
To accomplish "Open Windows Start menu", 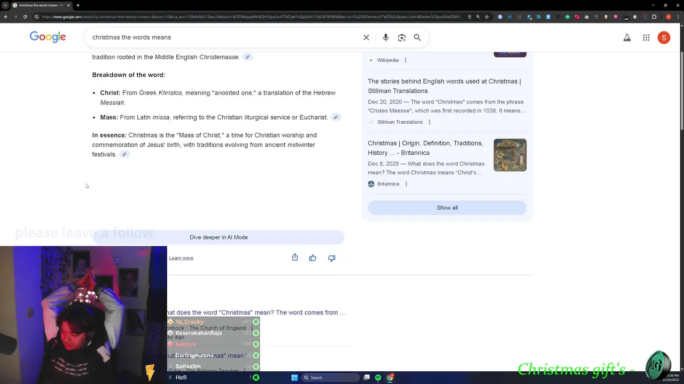I will pyautogui.click(x=294, y=378).
